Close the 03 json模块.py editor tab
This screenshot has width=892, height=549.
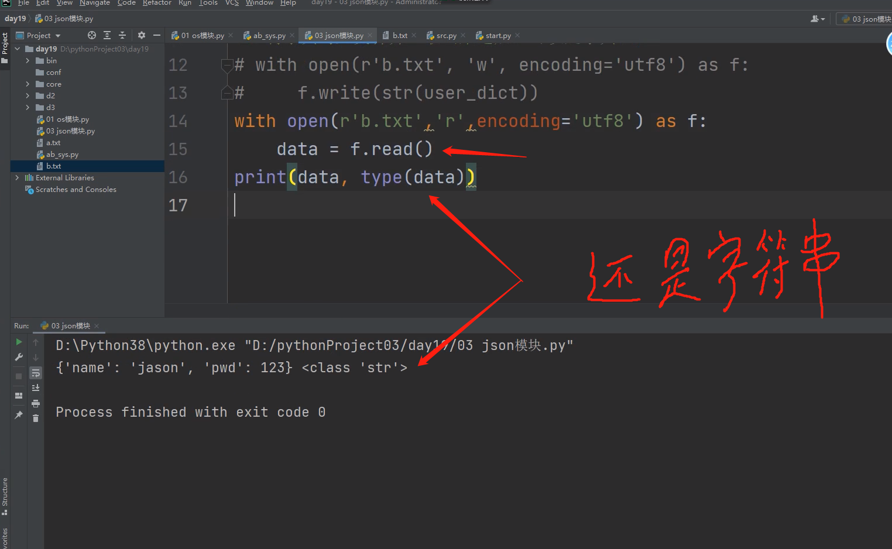coord(370,36)
